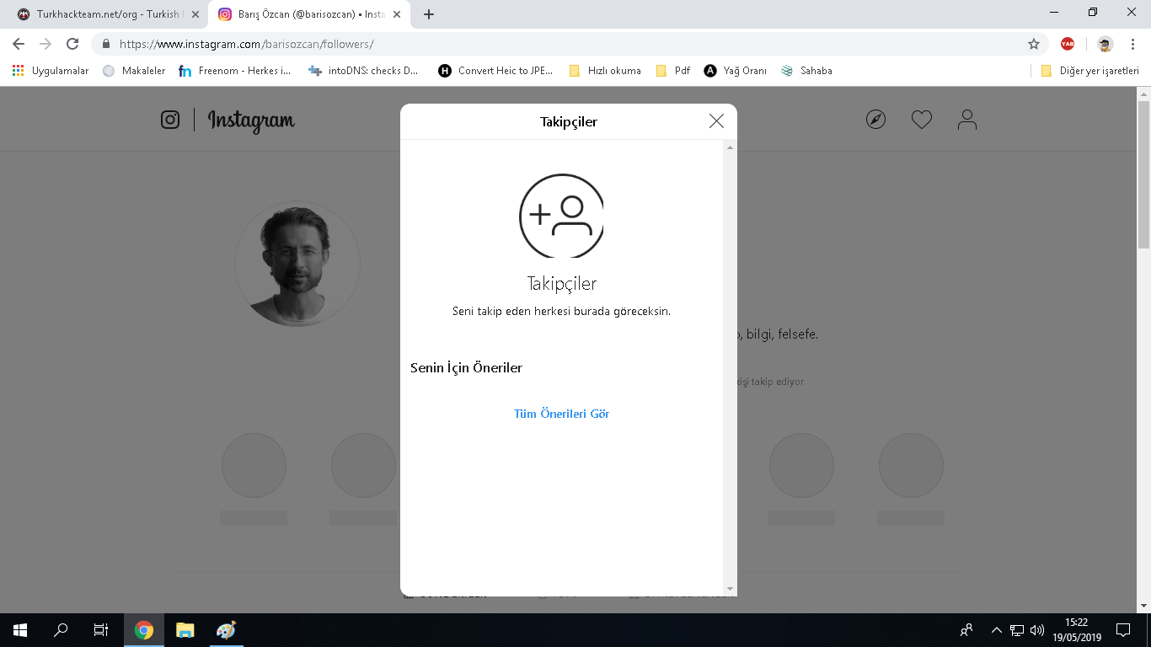The width and height of the screenshot is (1151, 647).
Task: Click the "Seni takip eden herkesi" message
Action: click(x=561, y=312)
